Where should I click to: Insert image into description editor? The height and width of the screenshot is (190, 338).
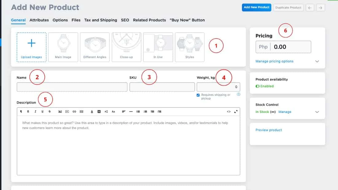[60, 112]
